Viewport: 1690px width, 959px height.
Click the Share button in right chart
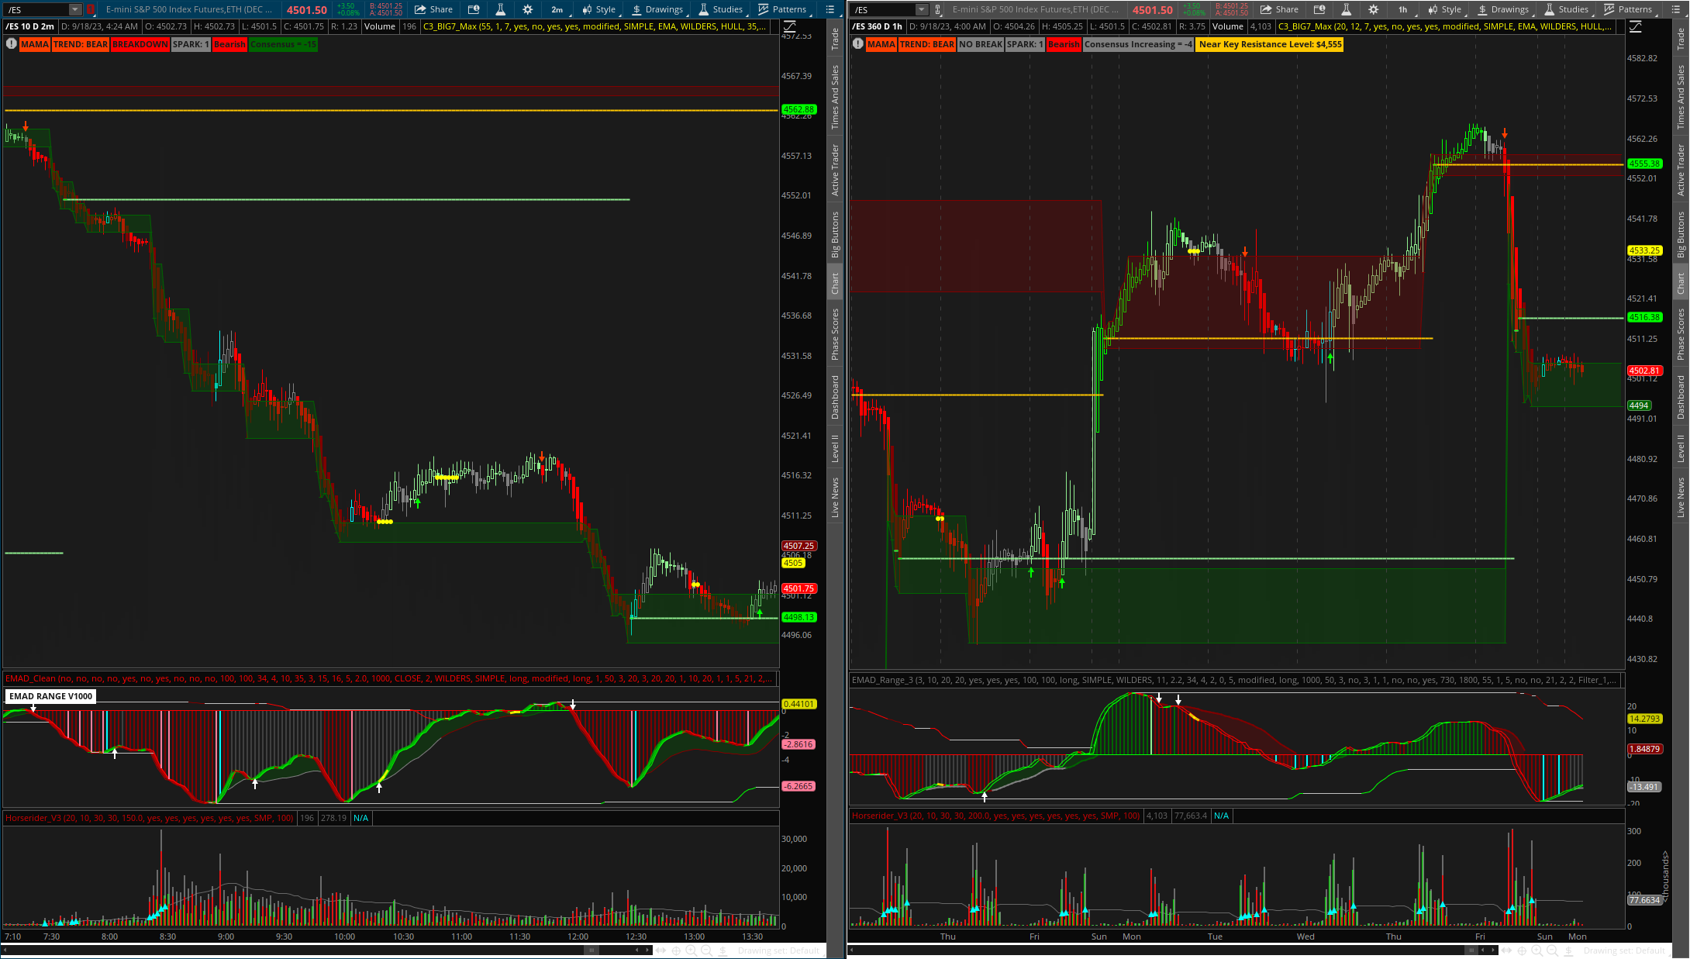[x=1279, y=9]
